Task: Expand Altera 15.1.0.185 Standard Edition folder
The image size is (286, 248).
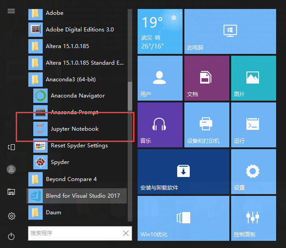Action: coord(77,63)
